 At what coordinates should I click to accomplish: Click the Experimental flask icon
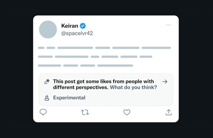47,98
